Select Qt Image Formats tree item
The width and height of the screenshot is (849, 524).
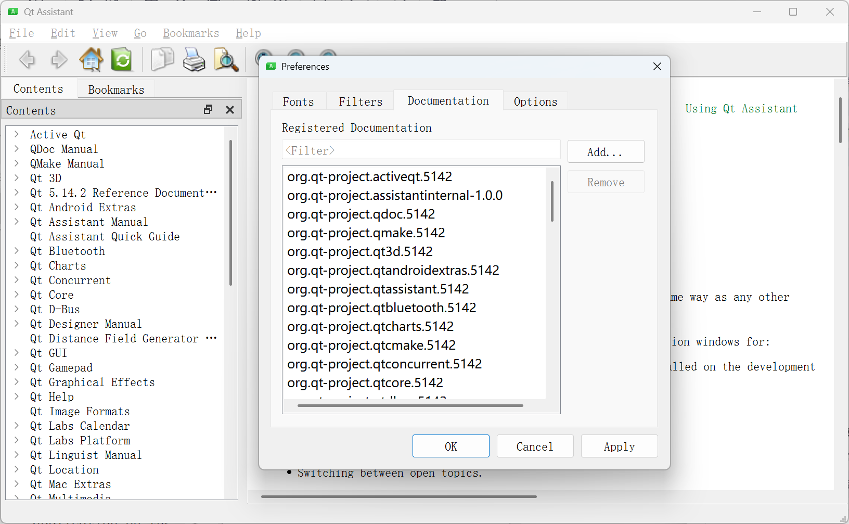coord(80,411)
